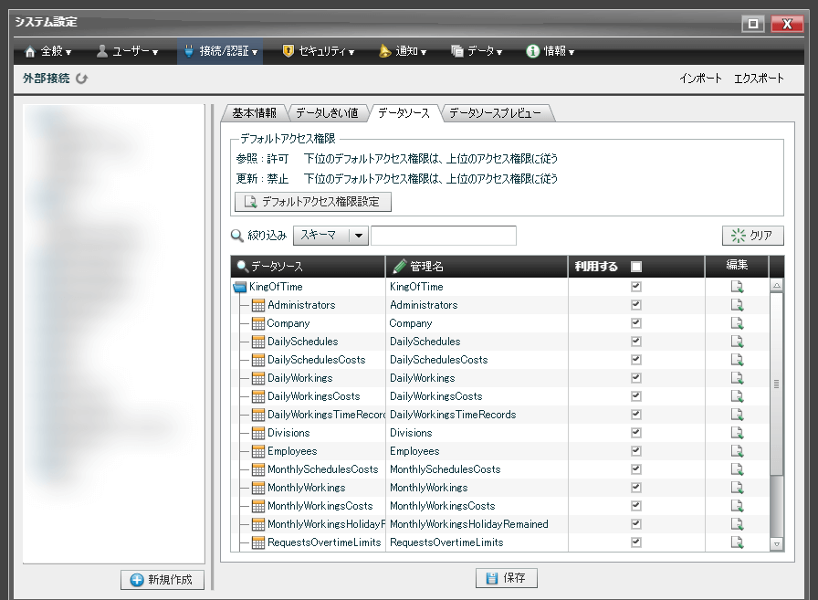Open edit icon for DailySchedulesCosts row

737,360
